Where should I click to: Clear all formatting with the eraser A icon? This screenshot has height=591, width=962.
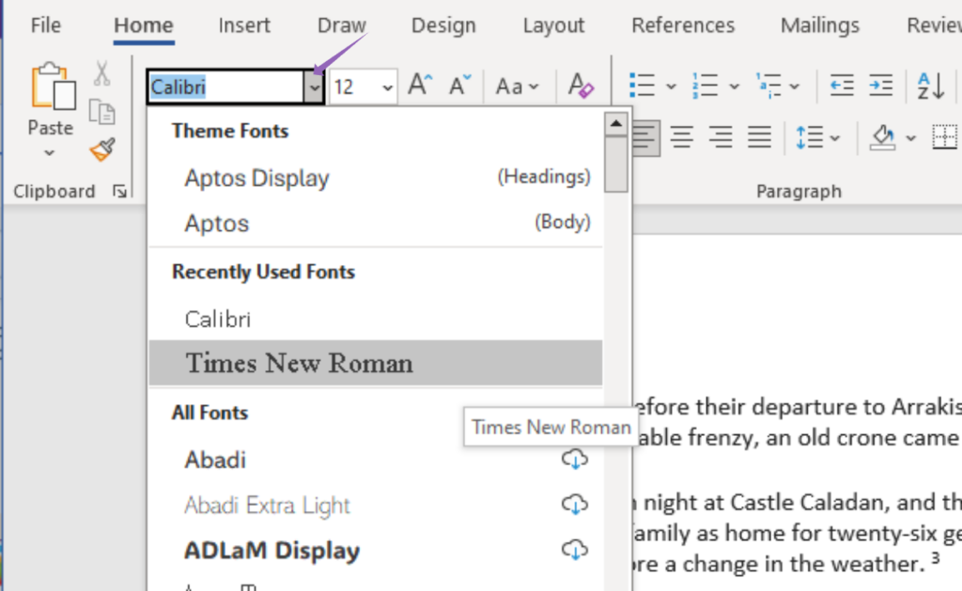tap(582, 86)
